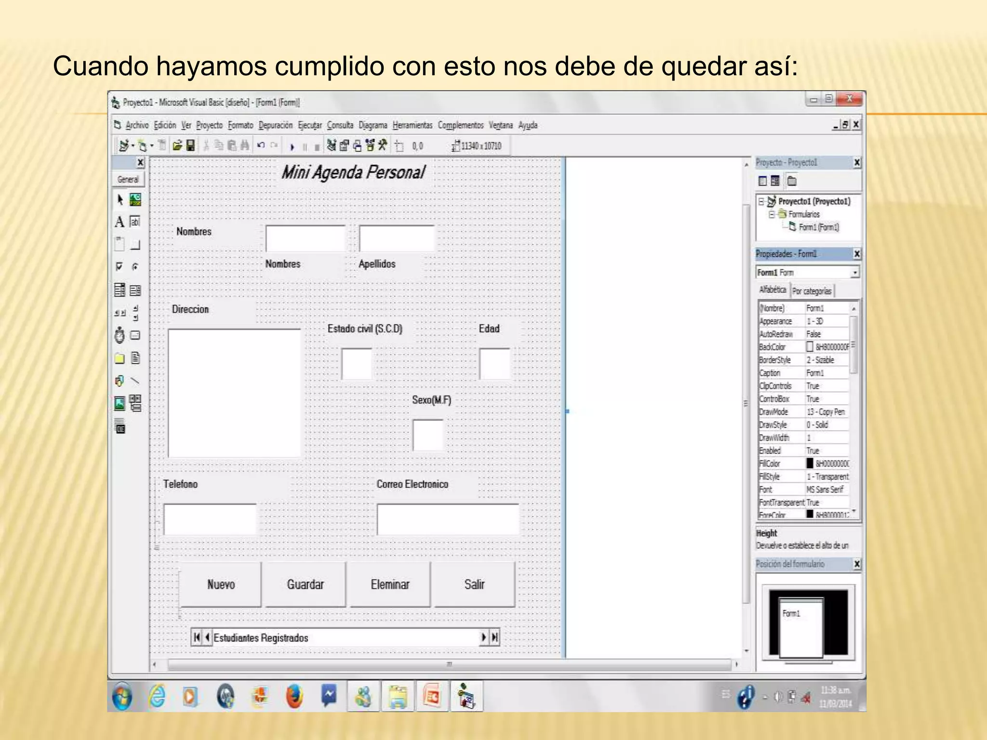This screenshot has width=987, height=740.
Task: Select the OptionButton control tool
Action: [x=135, y=267]
